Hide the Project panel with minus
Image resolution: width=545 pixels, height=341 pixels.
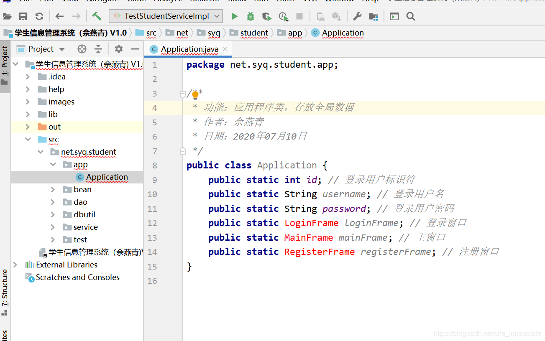135,49
